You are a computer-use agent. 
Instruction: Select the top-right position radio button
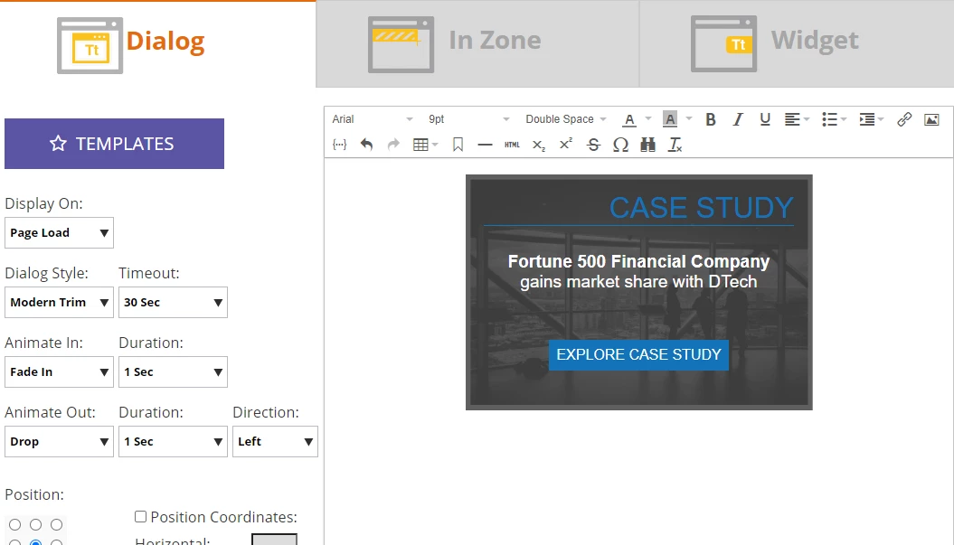[57, 524]
